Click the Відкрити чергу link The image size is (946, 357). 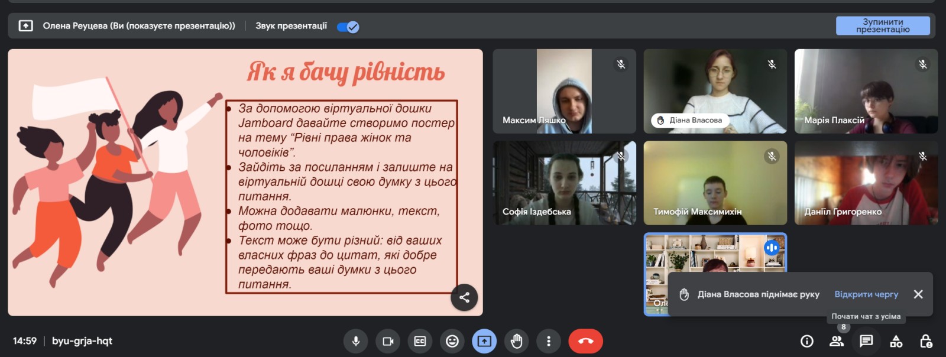click(866, 294)
